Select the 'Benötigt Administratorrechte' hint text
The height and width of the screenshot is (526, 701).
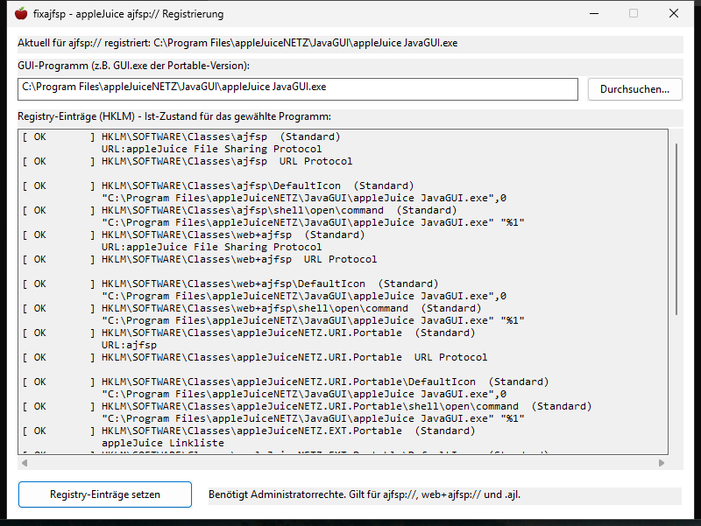365,494
